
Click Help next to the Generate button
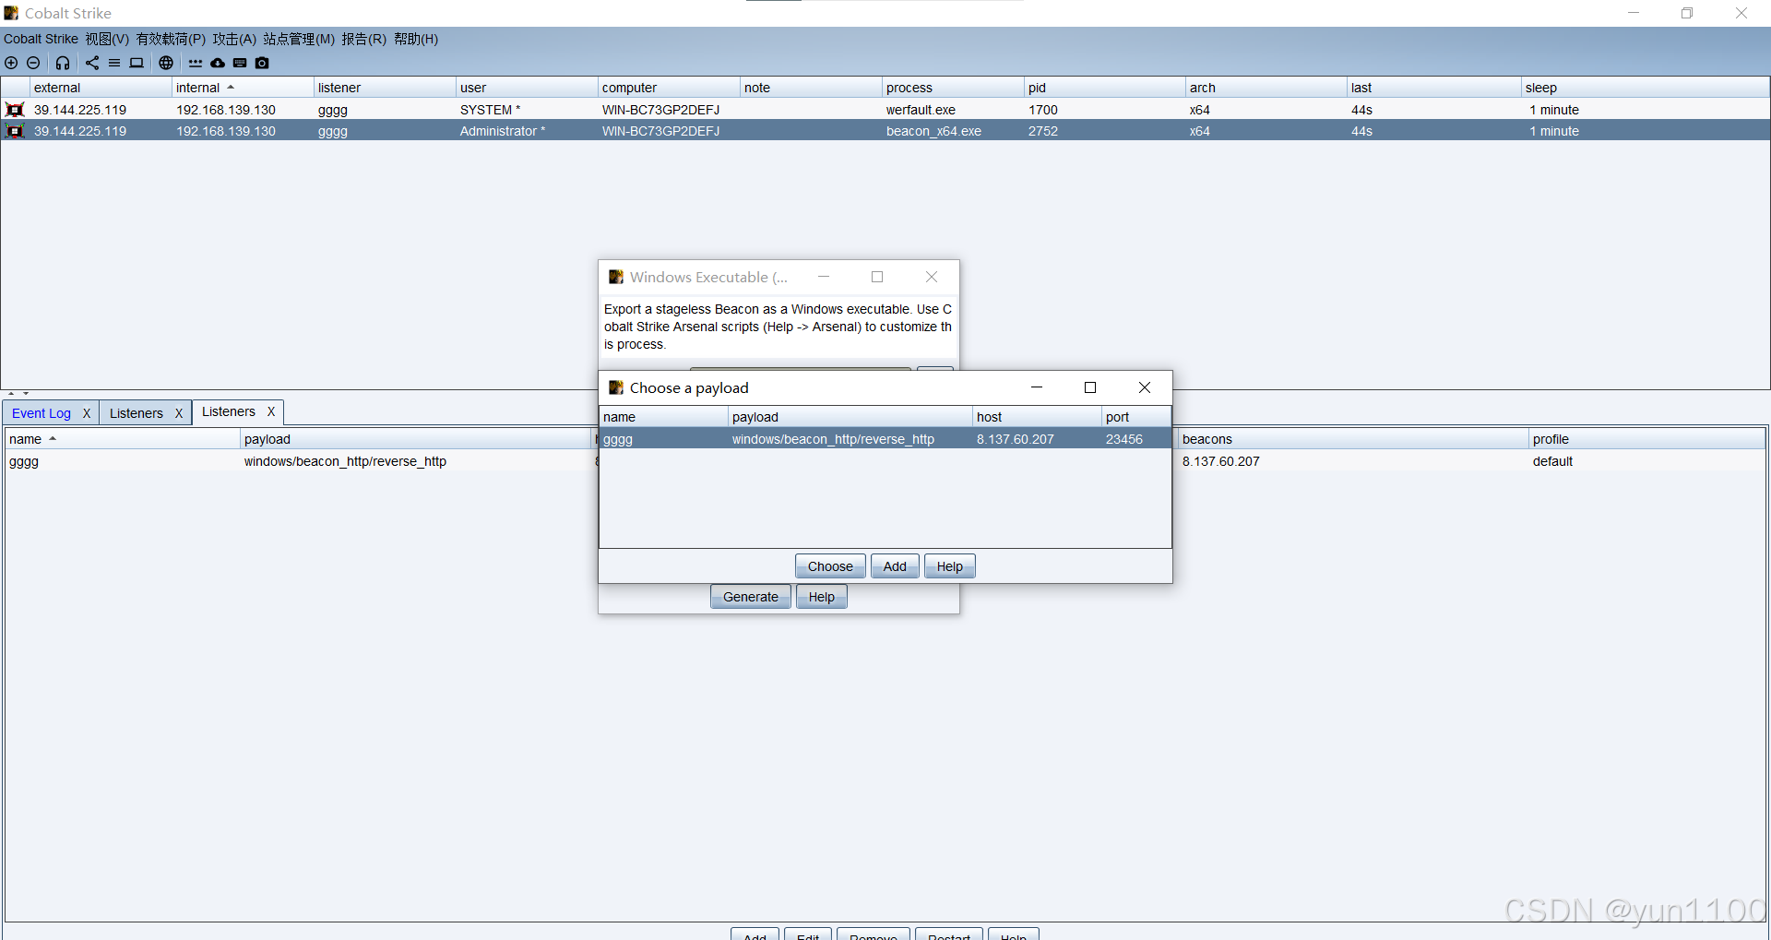[x=822, y=597]
